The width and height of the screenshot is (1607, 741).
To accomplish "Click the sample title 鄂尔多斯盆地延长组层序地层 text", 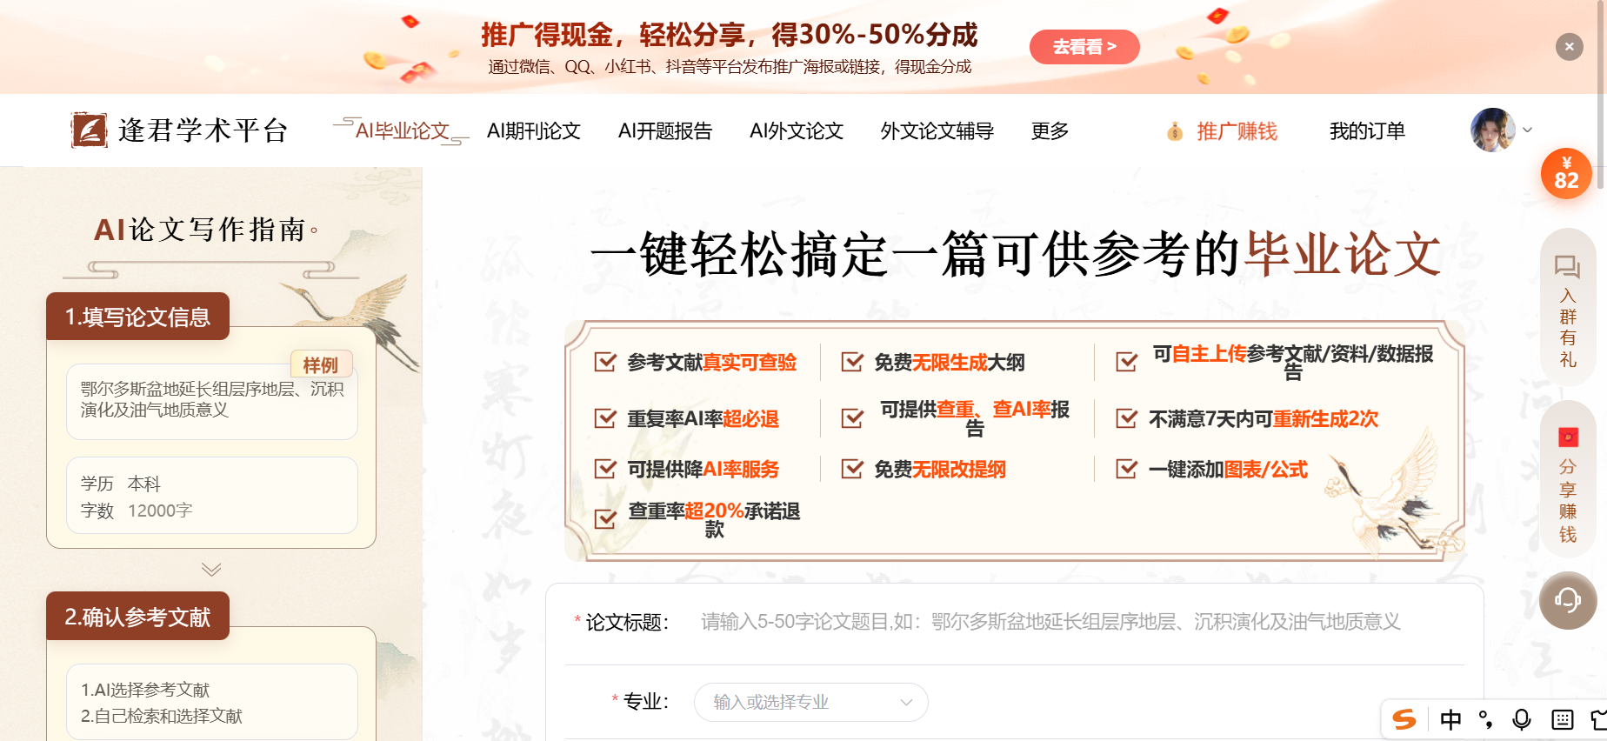I will 212,399.
